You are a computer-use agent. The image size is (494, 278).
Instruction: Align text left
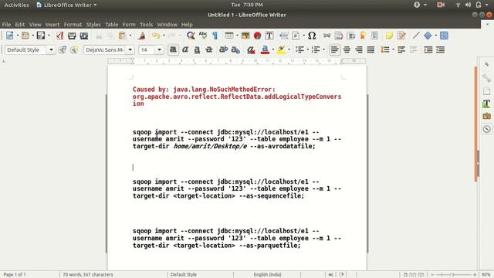click(334, 49)
